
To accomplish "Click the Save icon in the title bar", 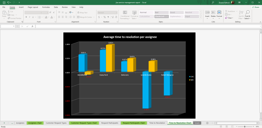I will coord(4,2).
